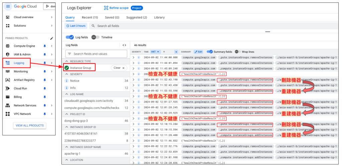The height and width of the screenshot is (168, 342).
Task: Expand the Compute Engine submenu chevron
Action: (51, 46)
